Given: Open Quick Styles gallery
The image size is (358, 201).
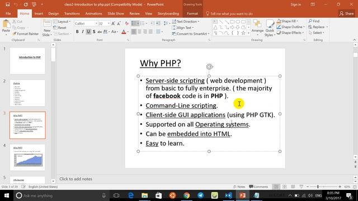Looking at the screenshot, I should [x=270, y=28].
